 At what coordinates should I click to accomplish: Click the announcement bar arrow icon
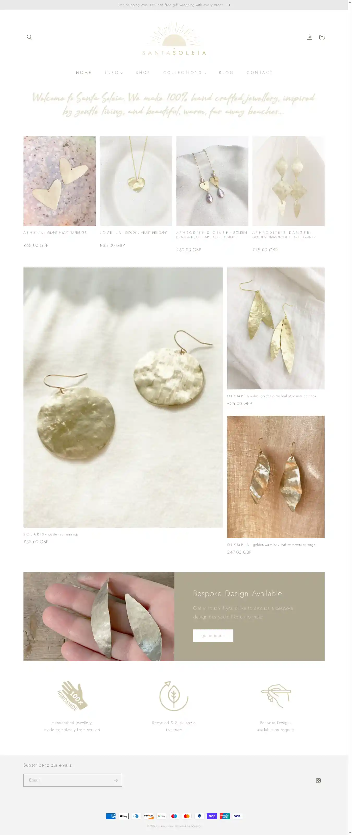228,5
